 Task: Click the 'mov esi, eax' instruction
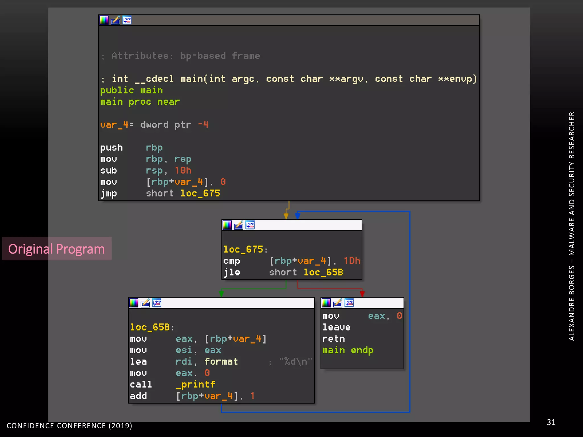pos(176,350)
